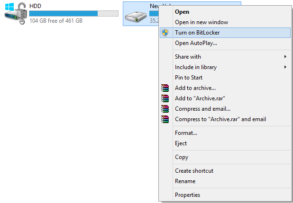Choose Create shortcut
Viewport: 293px width, 203px height.
(x=225, y=171)
